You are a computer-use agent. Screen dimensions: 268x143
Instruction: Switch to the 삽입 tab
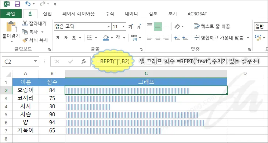tap(47, 14)
